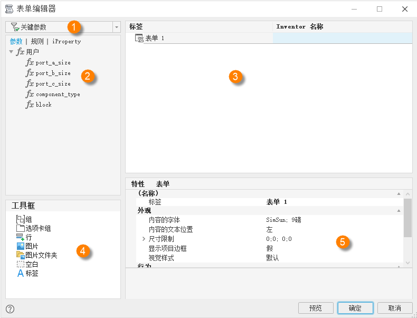This screenshot has width=417, height=318.
Task: Select the block parameter text
Action: [44, 105]
